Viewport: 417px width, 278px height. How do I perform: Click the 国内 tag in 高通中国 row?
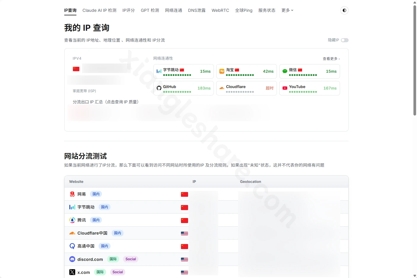click(105, 246)
